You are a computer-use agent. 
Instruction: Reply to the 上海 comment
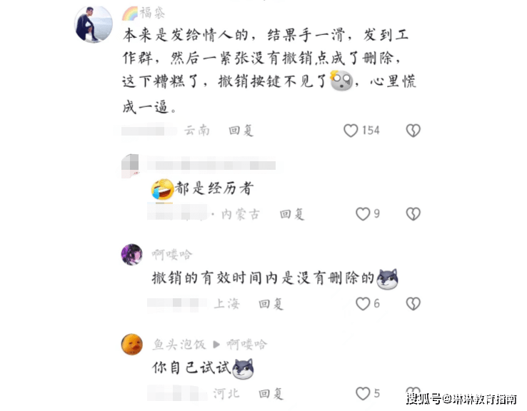(271, 304)
